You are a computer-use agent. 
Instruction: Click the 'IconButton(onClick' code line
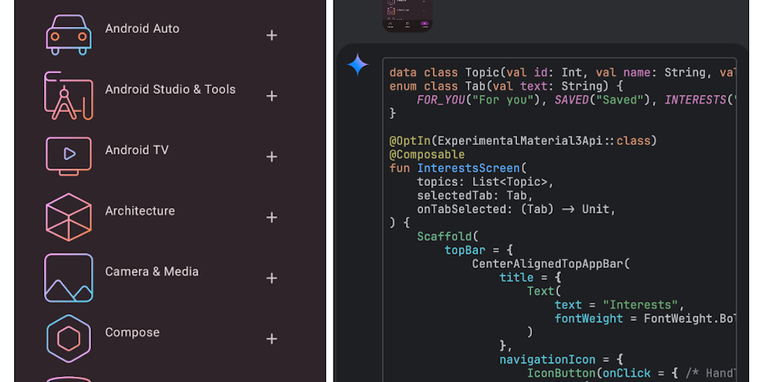coord(630,373)
